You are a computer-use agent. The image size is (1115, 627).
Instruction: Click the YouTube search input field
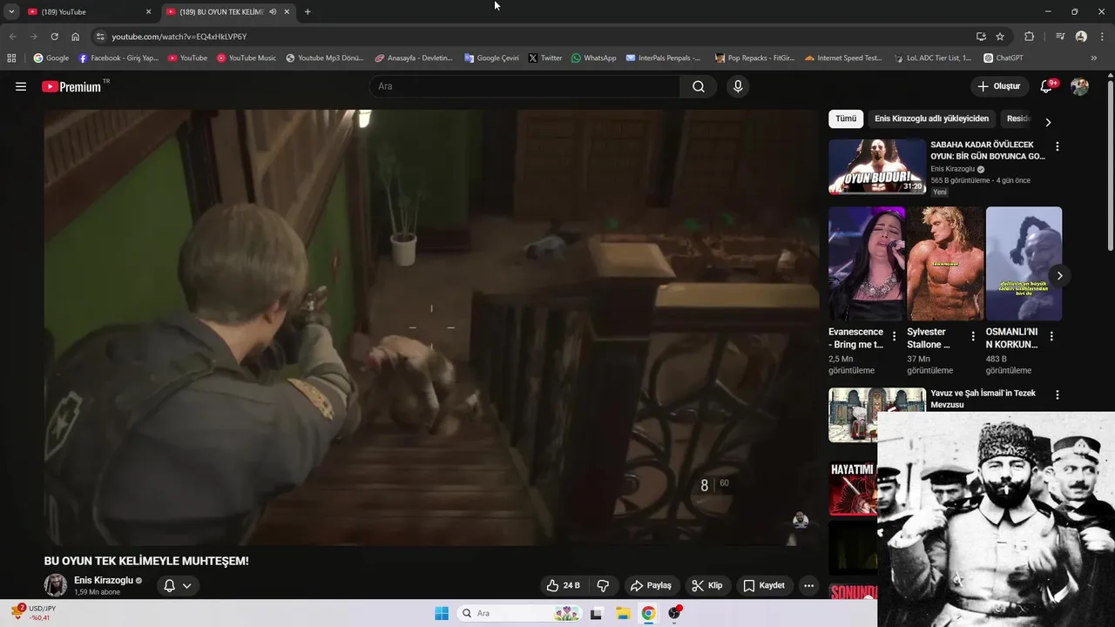[x=526, y=86]
